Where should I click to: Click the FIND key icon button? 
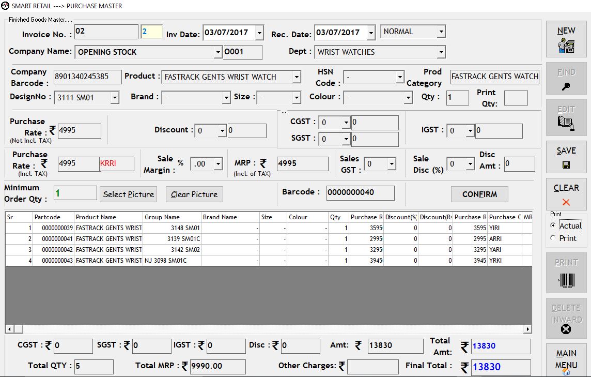pos(566,79)
